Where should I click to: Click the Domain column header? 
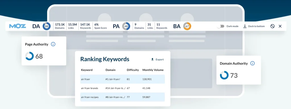click(x=111, y=70)
